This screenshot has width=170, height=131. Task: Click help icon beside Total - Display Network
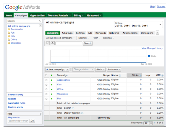click(x=82, y=113)
